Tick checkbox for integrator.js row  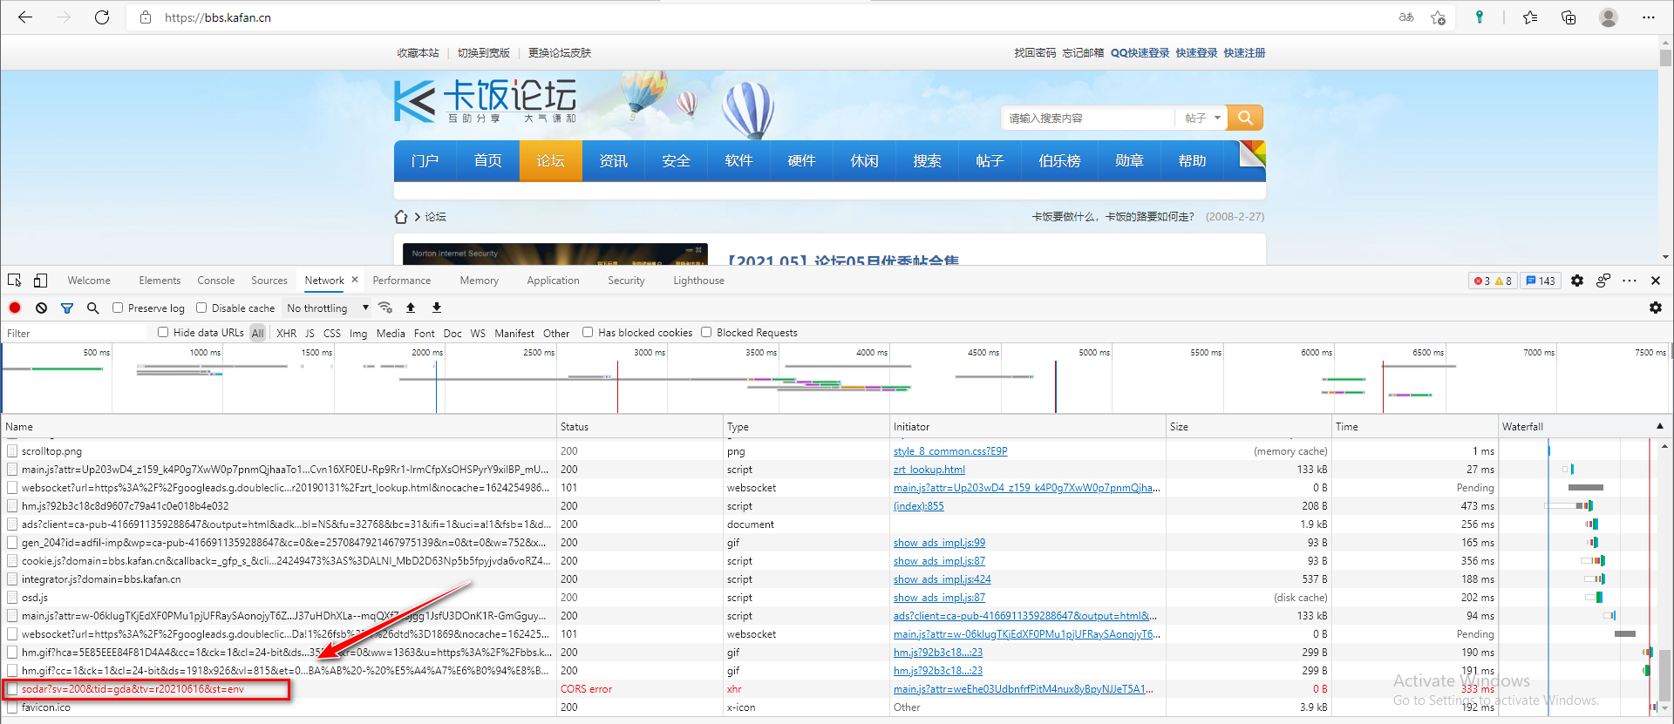pyautogui.click(x=12, y=579)
